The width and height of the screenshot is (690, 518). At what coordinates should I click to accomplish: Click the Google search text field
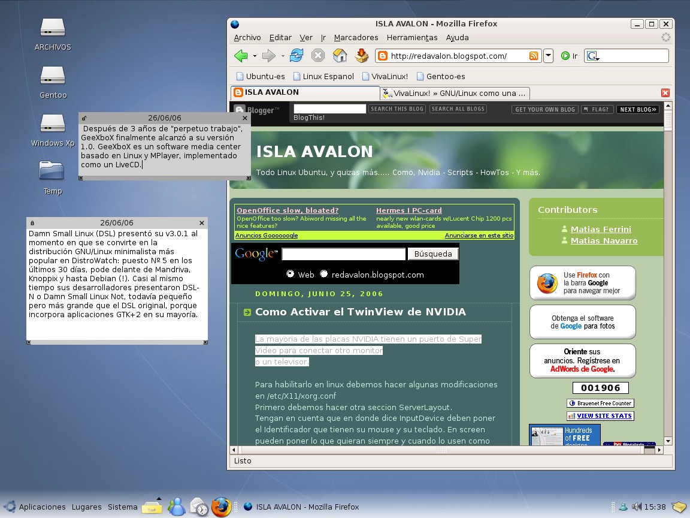coord(343,254)
